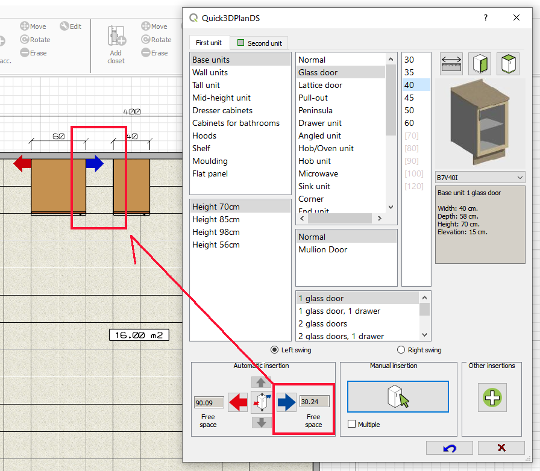Click the green plus other insertions button
This screenshot has height=471, width=540.
(492, 398)
